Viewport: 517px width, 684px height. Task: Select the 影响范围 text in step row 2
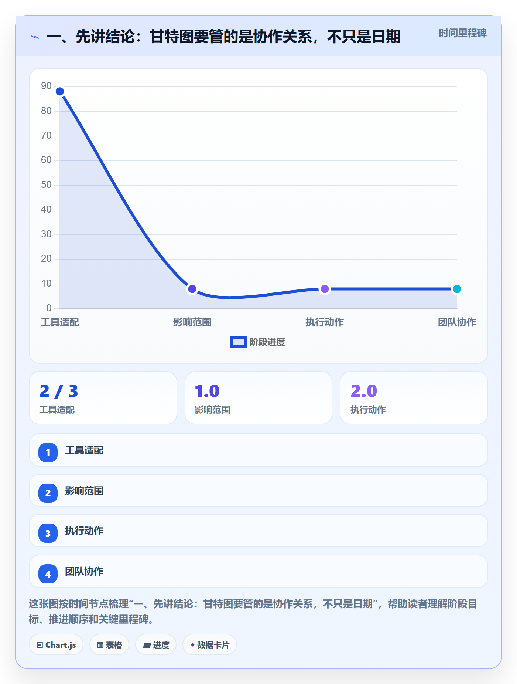tap(84, 491)
